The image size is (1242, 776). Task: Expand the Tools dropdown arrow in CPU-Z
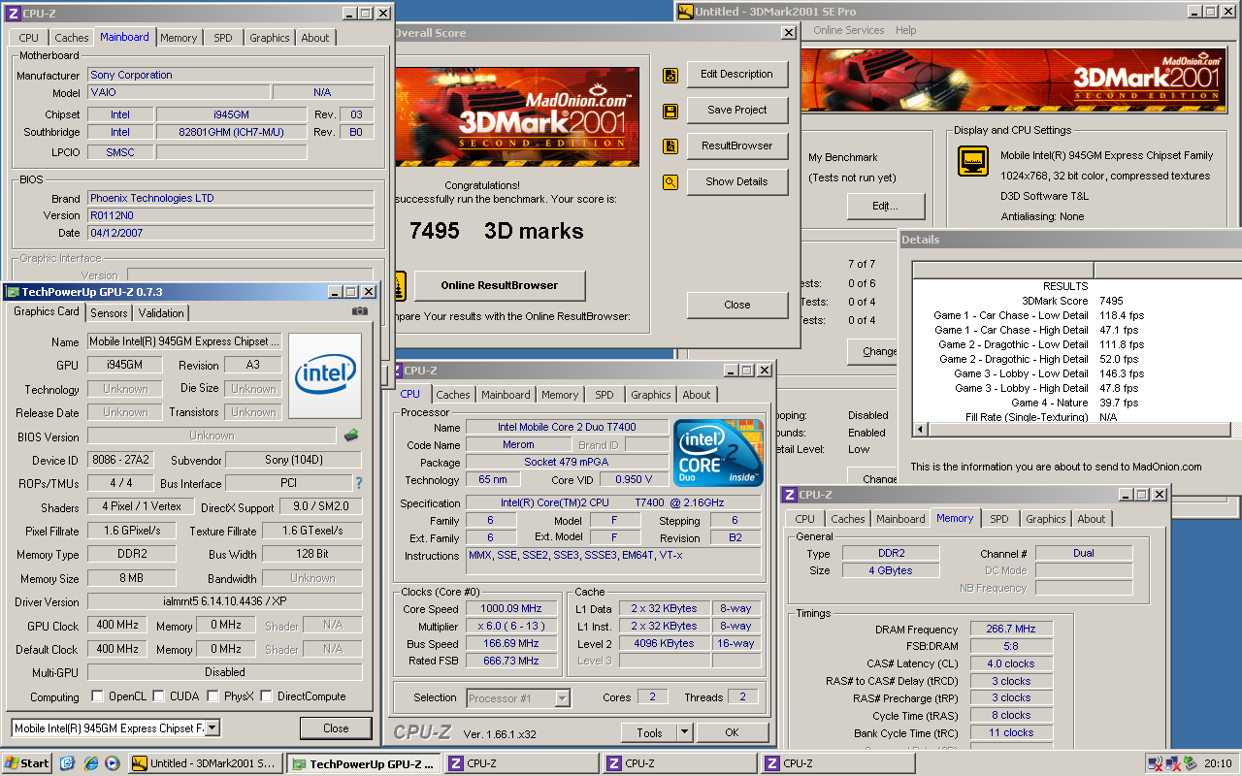click(x=683, y=732)
